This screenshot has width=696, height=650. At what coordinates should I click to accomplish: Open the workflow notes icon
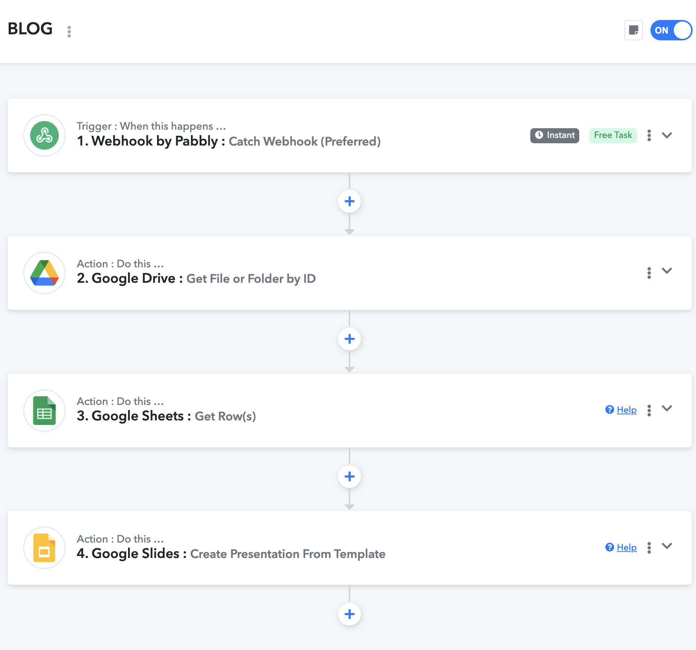point(633,30)
